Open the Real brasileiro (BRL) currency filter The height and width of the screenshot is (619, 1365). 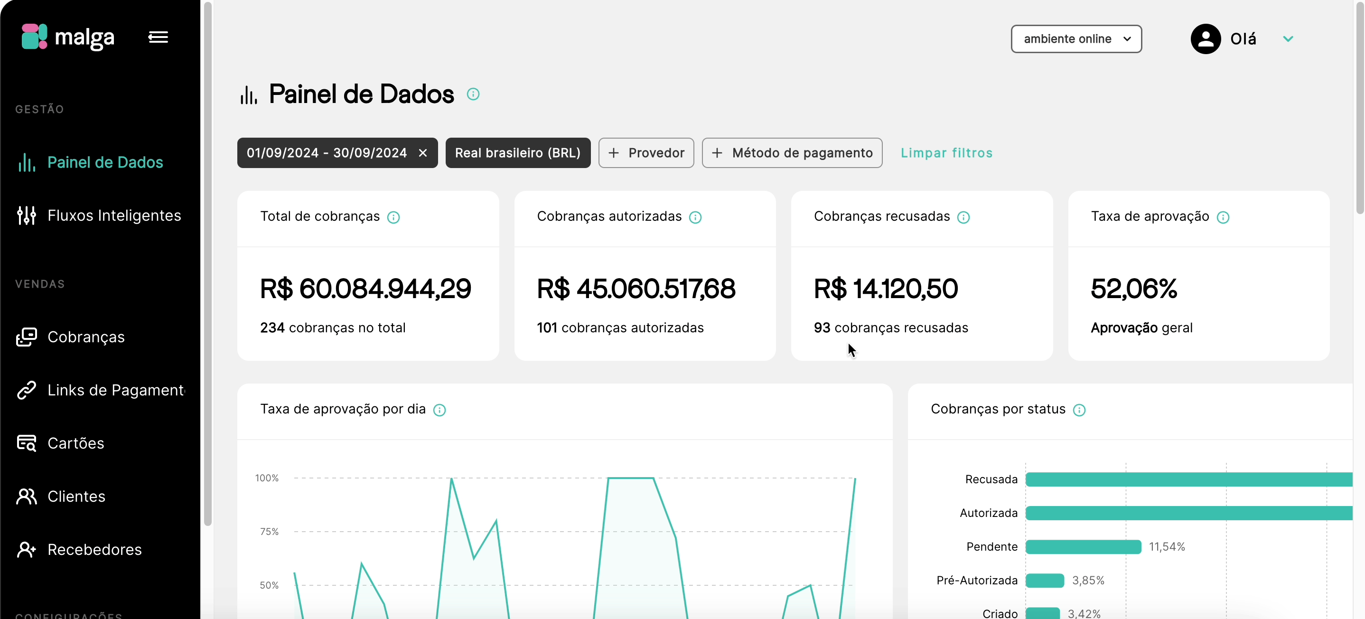[517, 153]
